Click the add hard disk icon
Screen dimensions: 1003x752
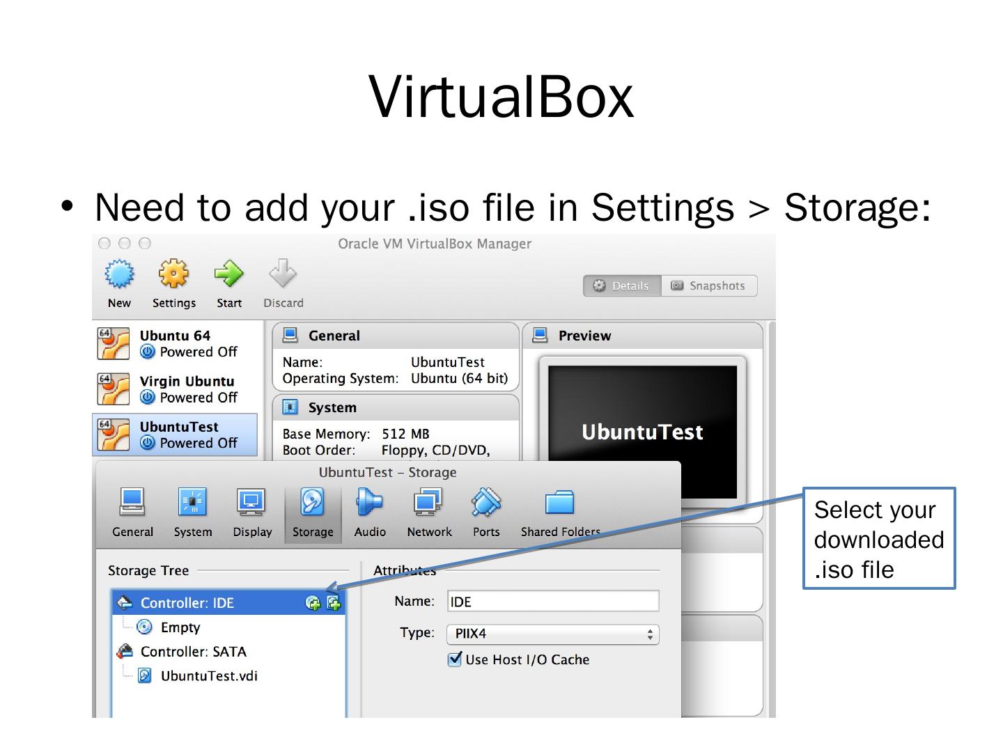click(x=334, y=603)
